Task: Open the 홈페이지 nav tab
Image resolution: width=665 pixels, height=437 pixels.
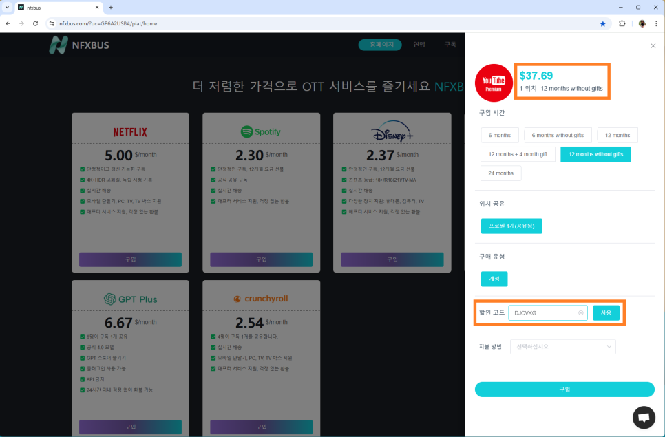Action: pos(381,45)
